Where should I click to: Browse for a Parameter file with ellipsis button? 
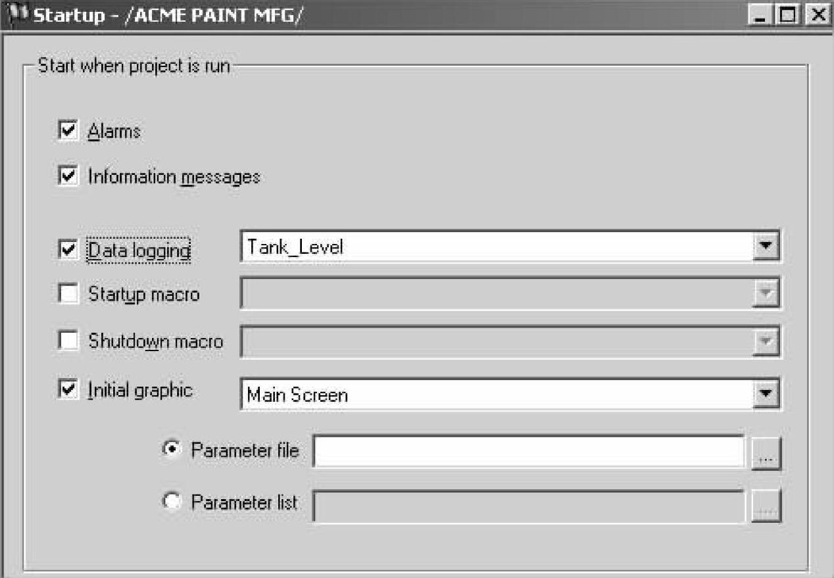coord(766,453)
